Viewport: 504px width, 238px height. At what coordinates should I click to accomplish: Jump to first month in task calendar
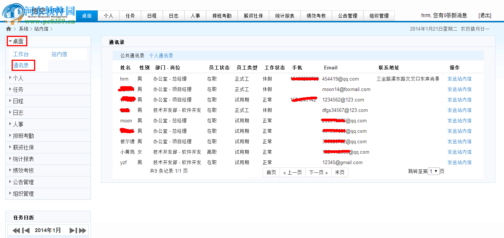(15, 230)
